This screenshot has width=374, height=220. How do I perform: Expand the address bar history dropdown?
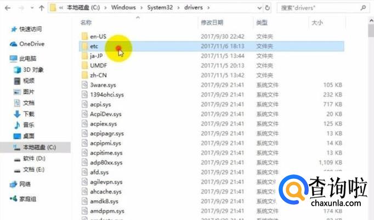(259, 8)
